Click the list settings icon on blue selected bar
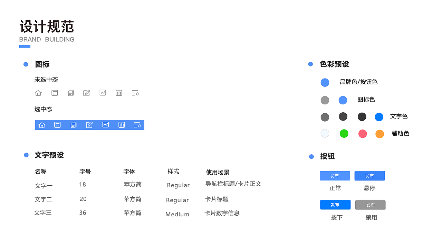Viewport: 442px width, 248px height. (137, 125)
